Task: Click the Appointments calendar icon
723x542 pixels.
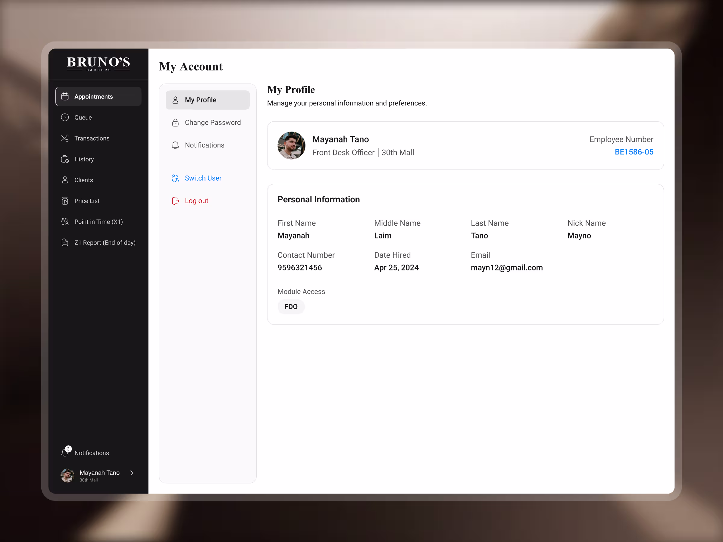Action: [x=65, y=97]
